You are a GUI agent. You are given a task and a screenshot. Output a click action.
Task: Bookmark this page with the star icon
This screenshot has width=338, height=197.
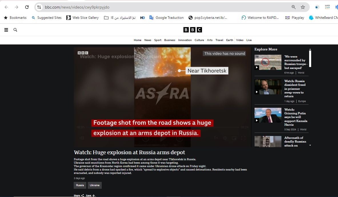pos(303,7)
